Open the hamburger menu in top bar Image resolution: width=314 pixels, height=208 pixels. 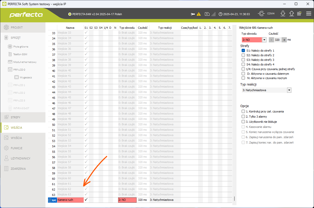point(308,14)
